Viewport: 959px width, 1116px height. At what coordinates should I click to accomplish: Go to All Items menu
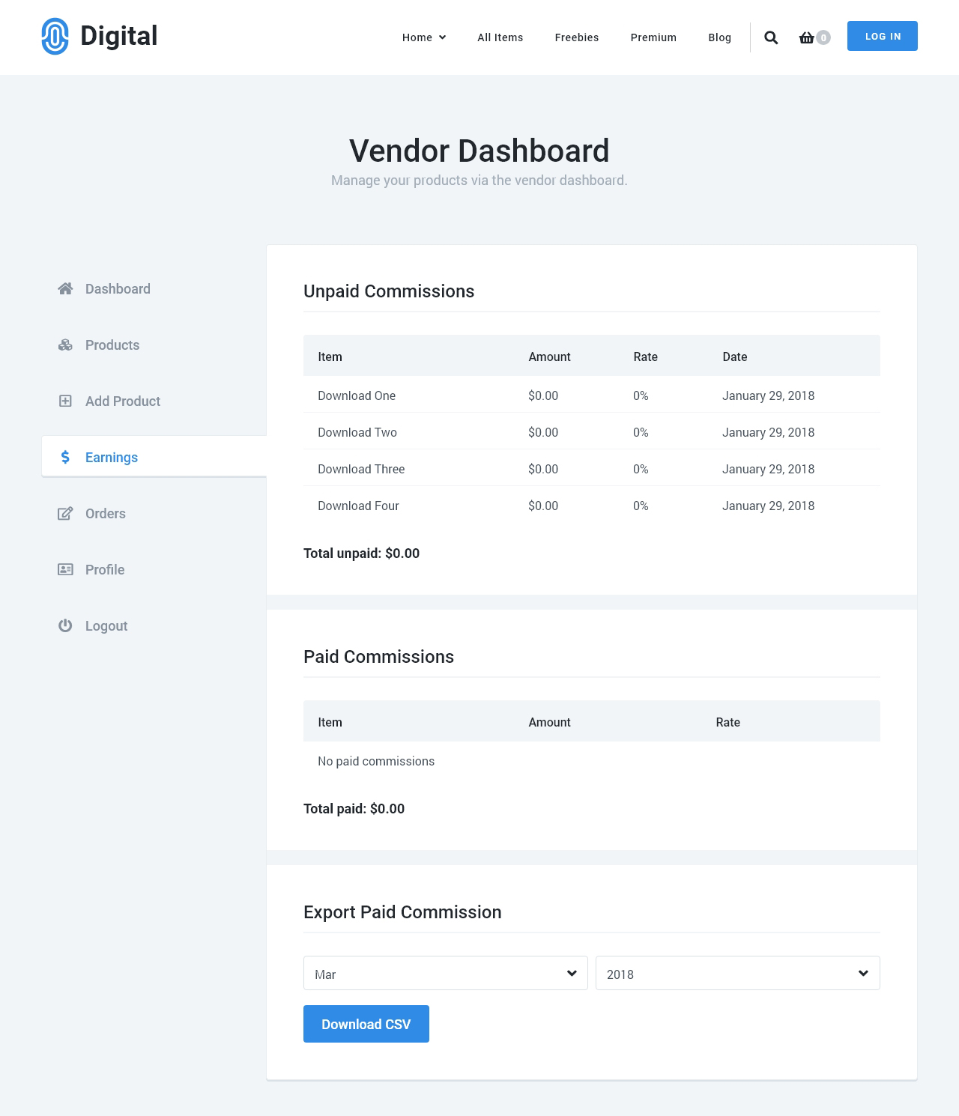(x=500, y=37)
